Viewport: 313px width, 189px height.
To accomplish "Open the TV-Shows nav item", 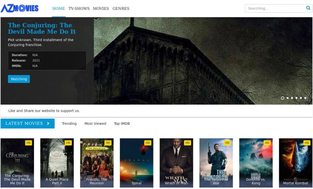I will 79,8.
